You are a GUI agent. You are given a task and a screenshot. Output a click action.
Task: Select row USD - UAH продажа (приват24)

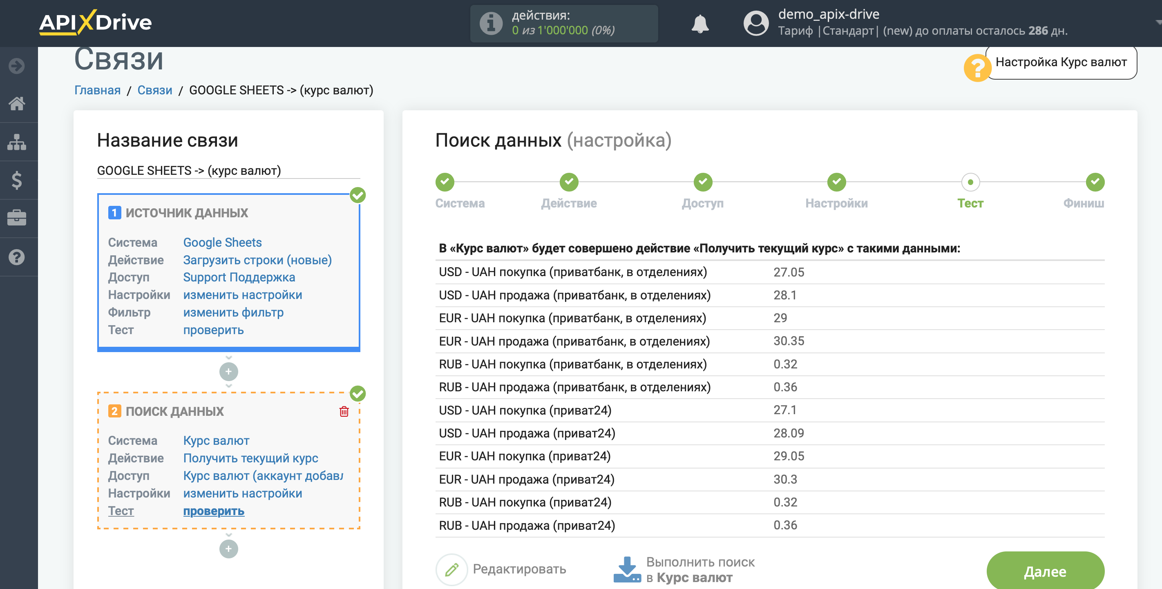769,433
